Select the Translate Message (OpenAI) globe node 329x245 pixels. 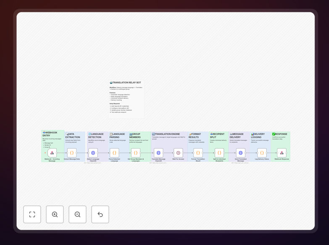(x=159, y=153)
